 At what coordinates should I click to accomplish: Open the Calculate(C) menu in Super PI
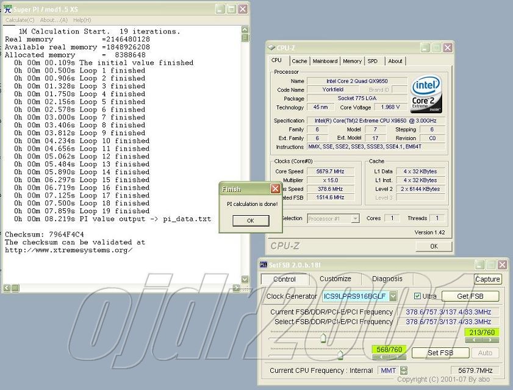click(x=20, y=20)
